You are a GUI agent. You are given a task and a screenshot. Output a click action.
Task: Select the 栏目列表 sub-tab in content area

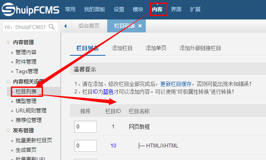click(88, 48)
